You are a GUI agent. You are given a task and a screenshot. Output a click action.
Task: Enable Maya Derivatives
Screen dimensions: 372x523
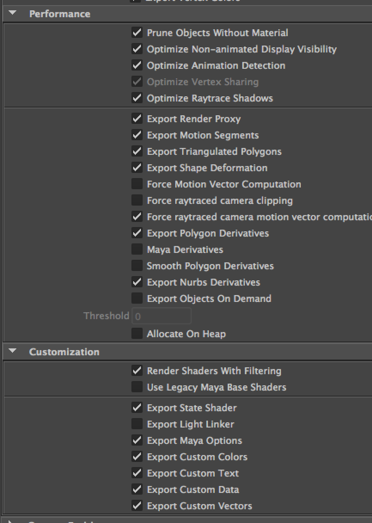tap(137, 249)
